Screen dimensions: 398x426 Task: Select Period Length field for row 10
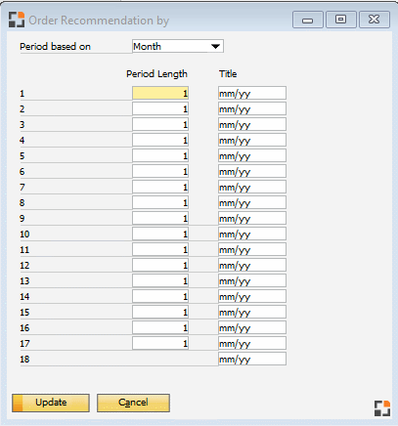click(160, 234)
